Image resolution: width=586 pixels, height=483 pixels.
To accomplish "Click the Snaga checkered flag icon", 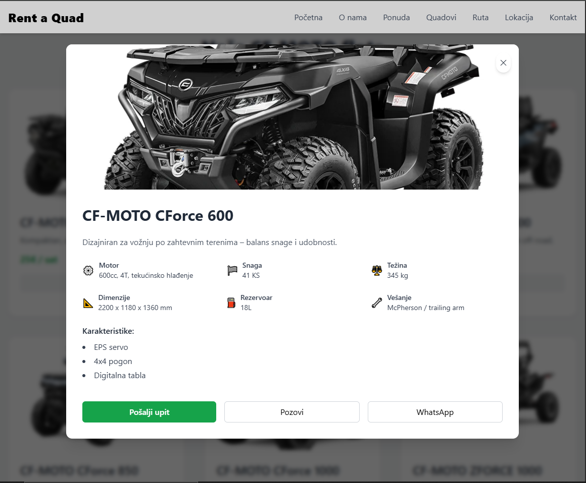I will (x=232, y=270).
